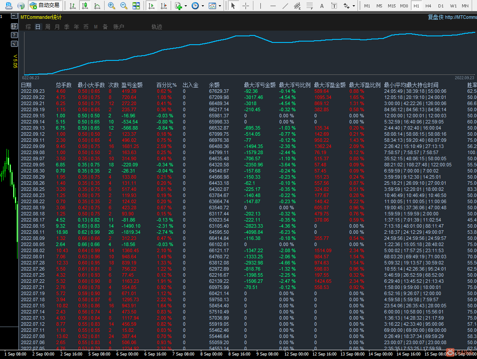Open the 季 quarterly tab
The height and width of the screenshot is (359, 477).
[x=67, y=27]
